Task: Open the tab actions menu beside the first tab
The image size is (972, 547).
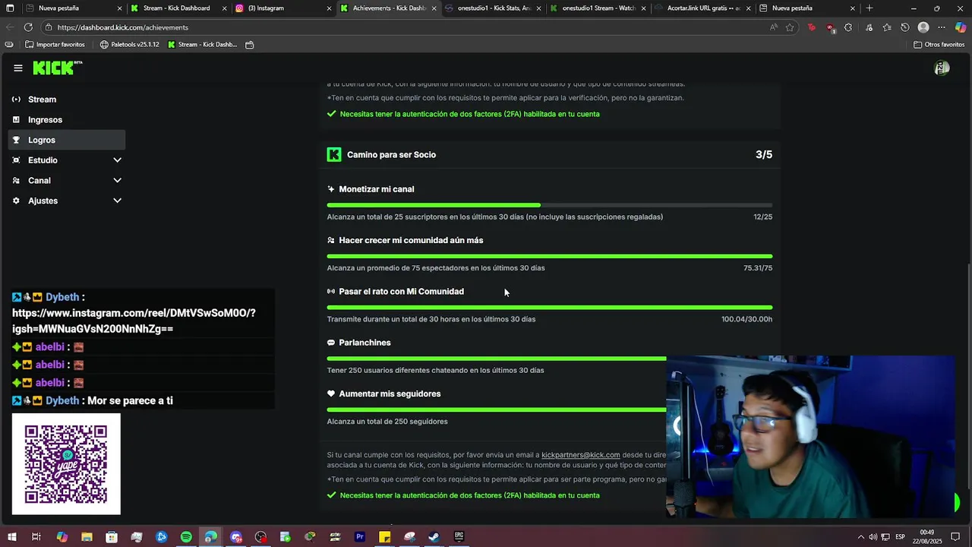Action: point(11,8)
